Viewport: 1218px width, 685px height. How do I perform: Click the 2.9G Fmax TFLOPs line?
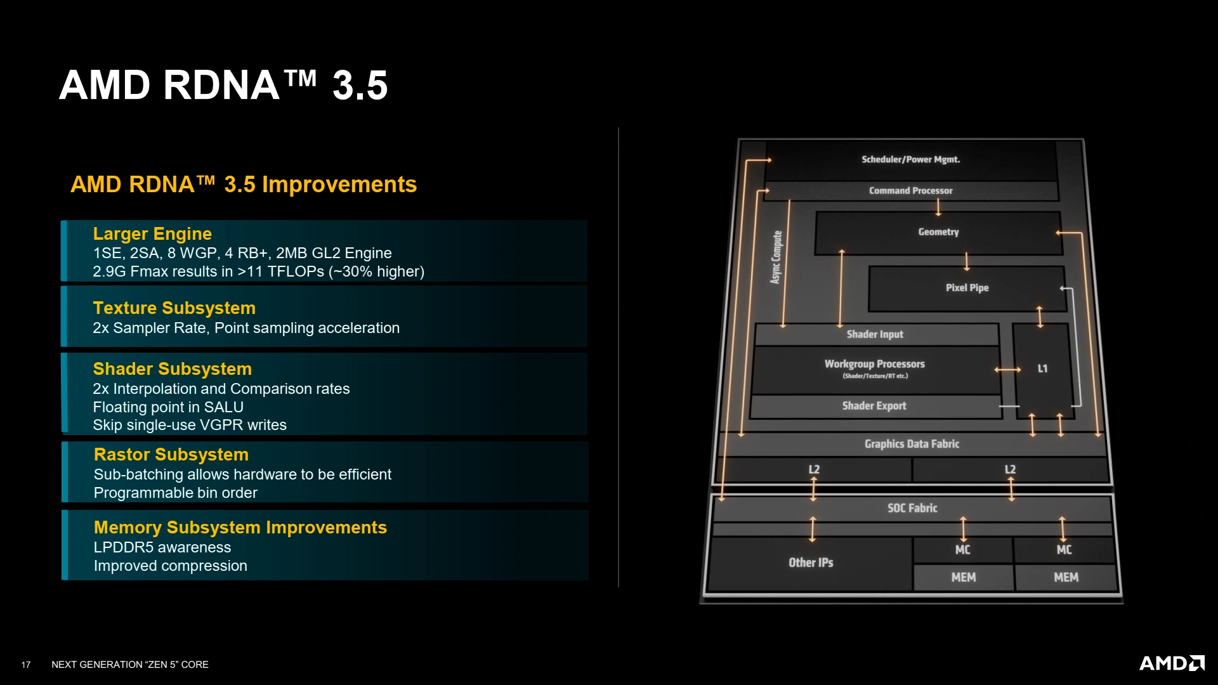point(258,271)
